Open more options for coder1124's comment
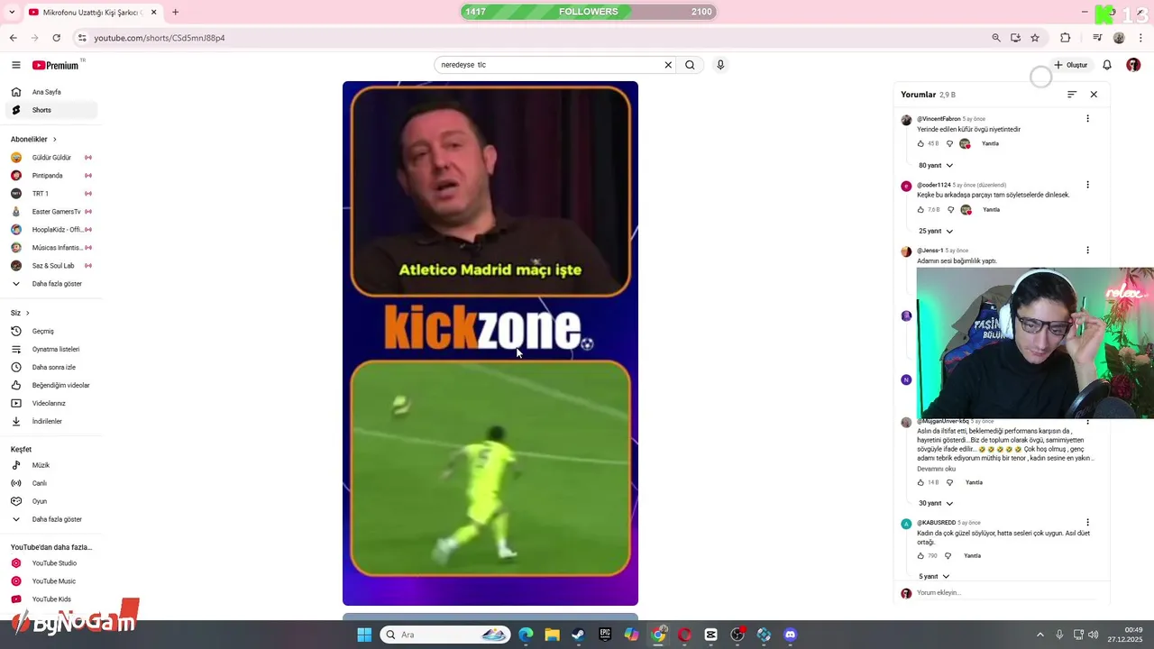Viewport: 1154px width, 649px height. click(1087, 185)
